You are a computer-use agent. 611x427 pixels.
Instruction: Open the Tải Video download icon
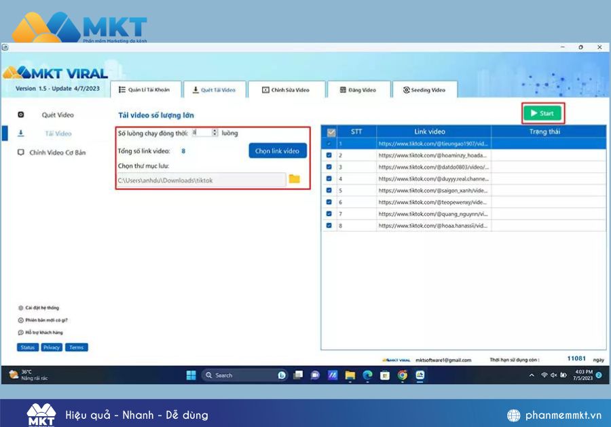[x=21, y=134]
